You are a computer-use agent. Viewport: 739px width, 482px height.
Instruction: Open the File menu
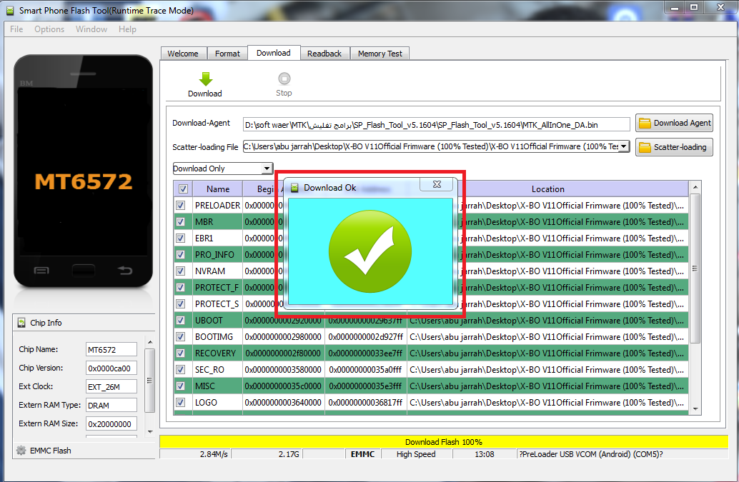coord(16,29)
